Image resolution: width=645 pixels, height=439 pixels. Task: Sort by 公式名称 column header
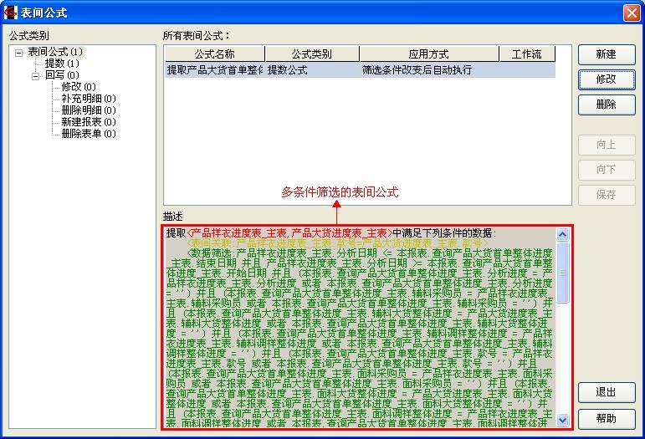[x=214, y=54]
